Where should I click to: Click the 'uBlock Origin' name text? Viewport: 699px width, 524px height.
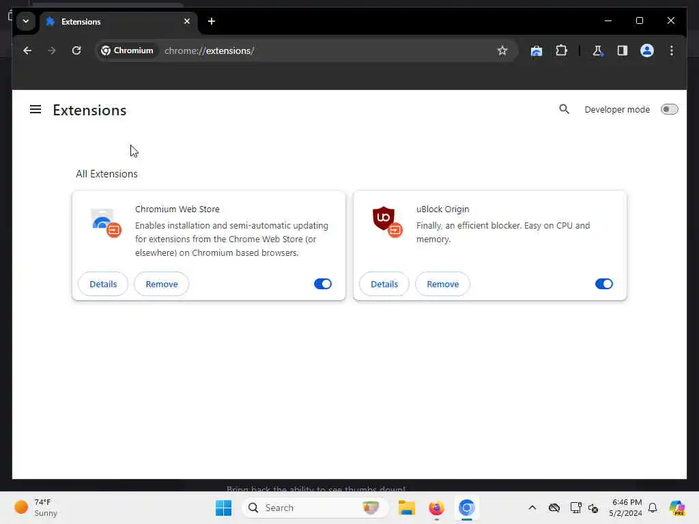pyautogui.click(x=442, y=209)
